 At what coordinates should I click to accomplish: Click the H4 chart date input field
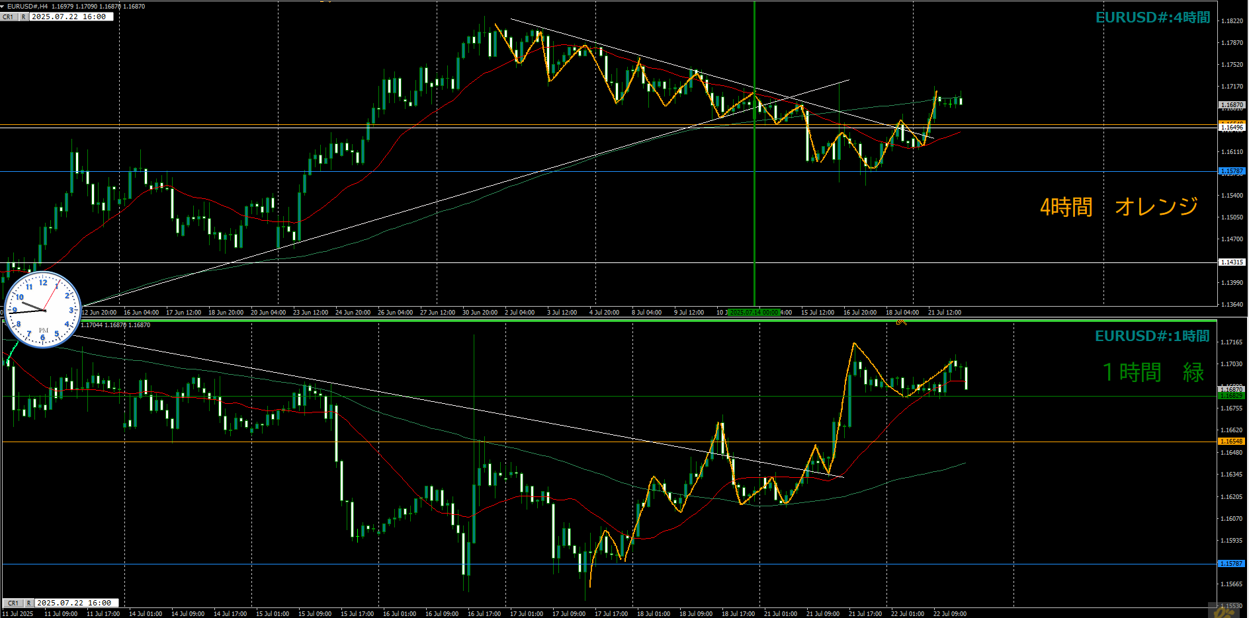71,17
